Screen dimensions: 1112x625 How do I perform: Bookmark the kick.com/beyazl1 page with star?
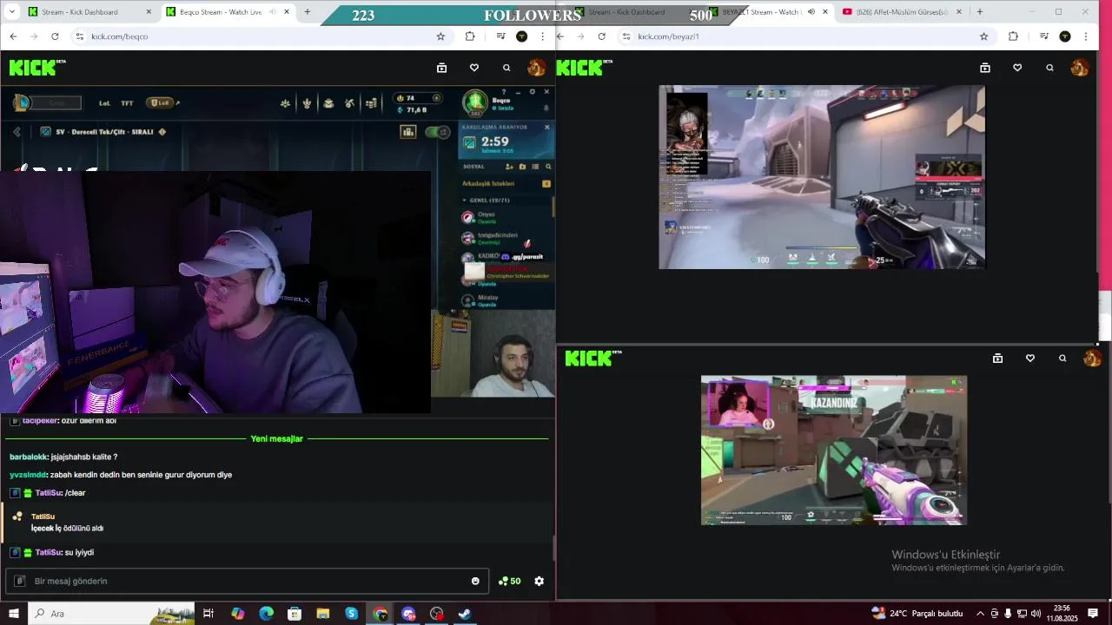point(983,36)
